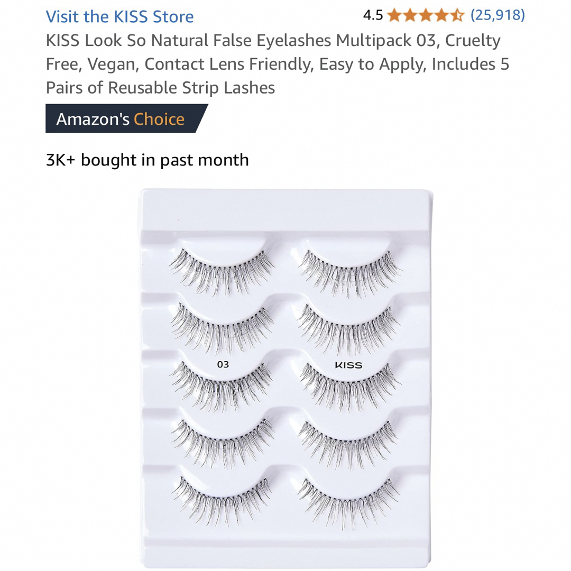Click the fourth-row right eyelash strip

click(348, 445)
